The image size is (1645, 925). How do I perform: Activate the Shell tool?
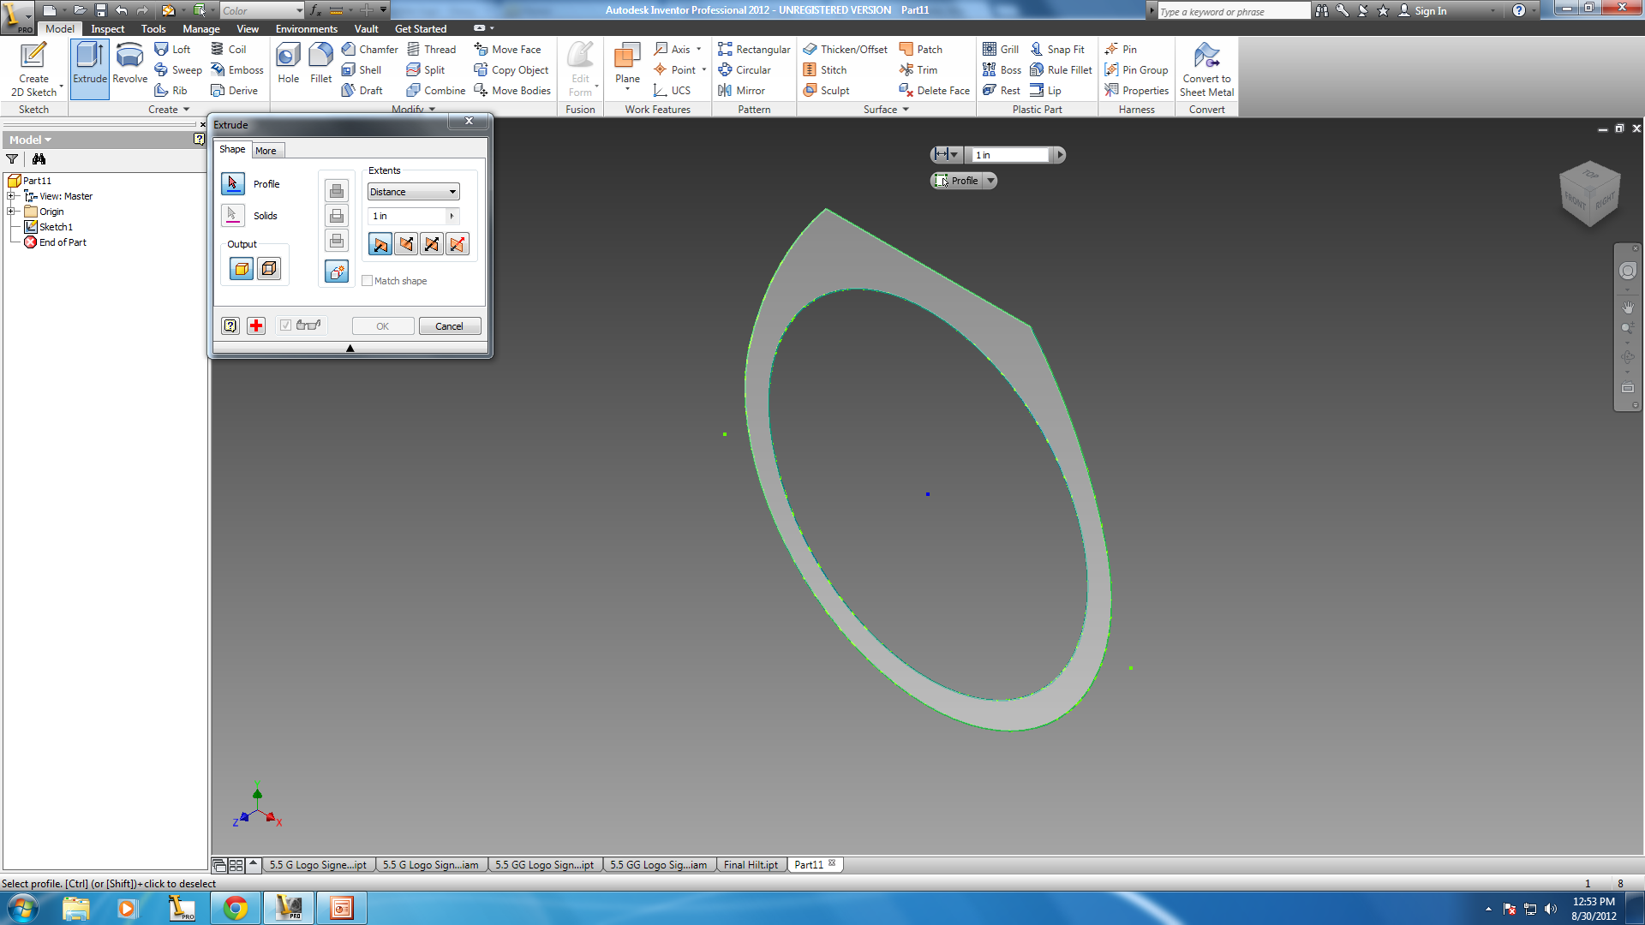tap(363, 69)
